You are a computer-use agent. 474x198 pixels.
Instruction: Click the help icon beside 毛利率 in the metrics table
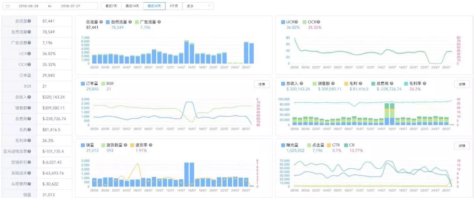[x=30, y=140]
